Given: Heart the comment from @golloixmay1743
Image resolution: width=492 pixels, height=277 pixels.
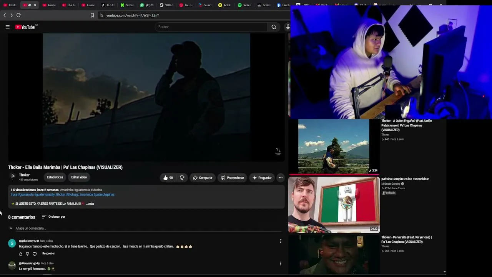Looking at the screenshot, I should point(35,254).
